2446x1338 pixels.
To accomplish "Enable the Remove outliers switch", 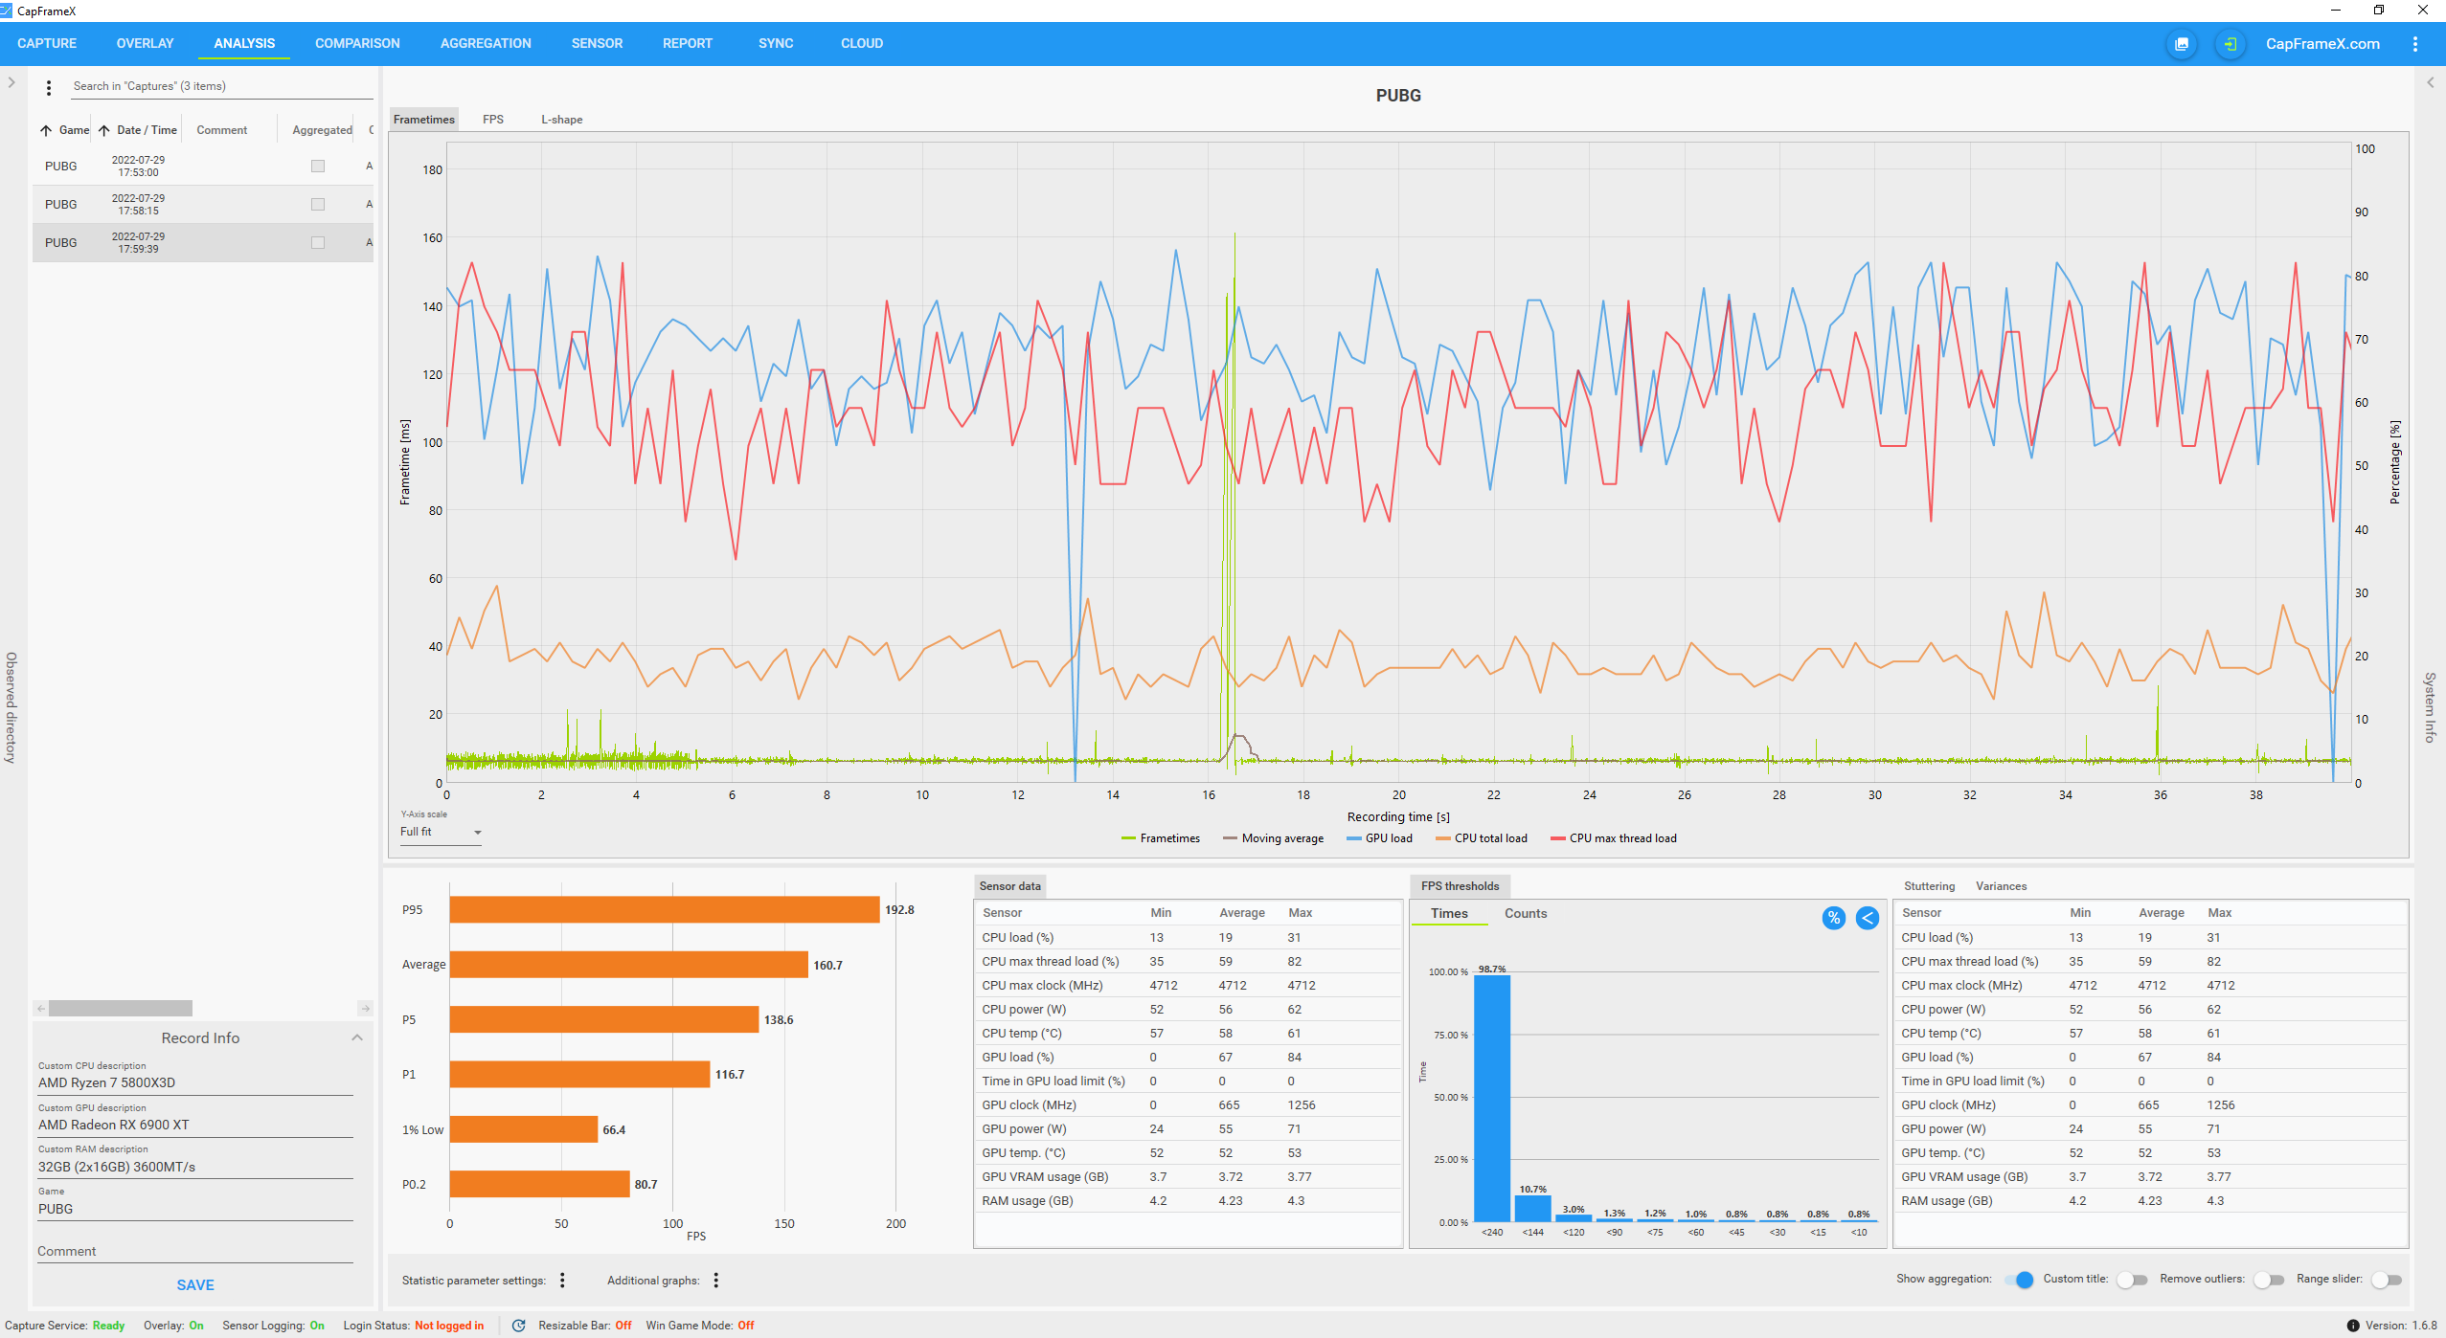I will [2267, 1280].
